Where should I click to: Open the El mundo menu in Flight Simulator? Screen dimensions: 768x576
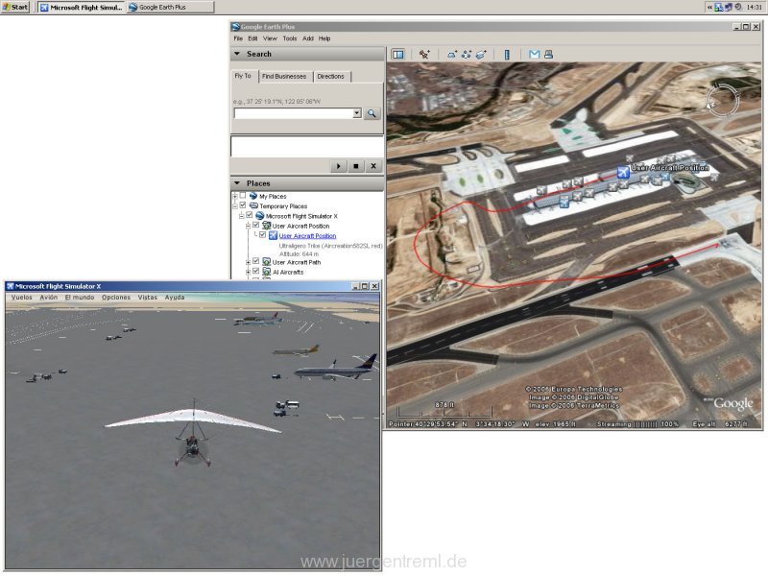pos(80,298)
